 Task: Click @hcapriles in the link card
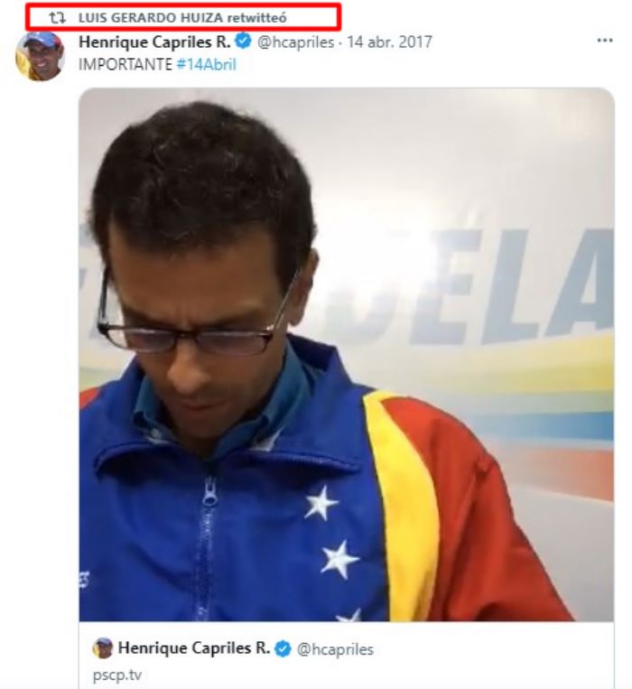tap(335, 649)
